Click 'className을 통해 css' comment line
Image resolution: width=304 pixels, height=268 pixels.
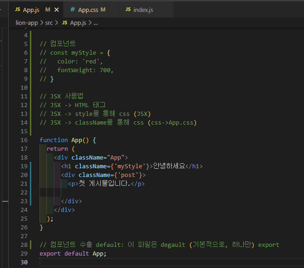(118, 122)
